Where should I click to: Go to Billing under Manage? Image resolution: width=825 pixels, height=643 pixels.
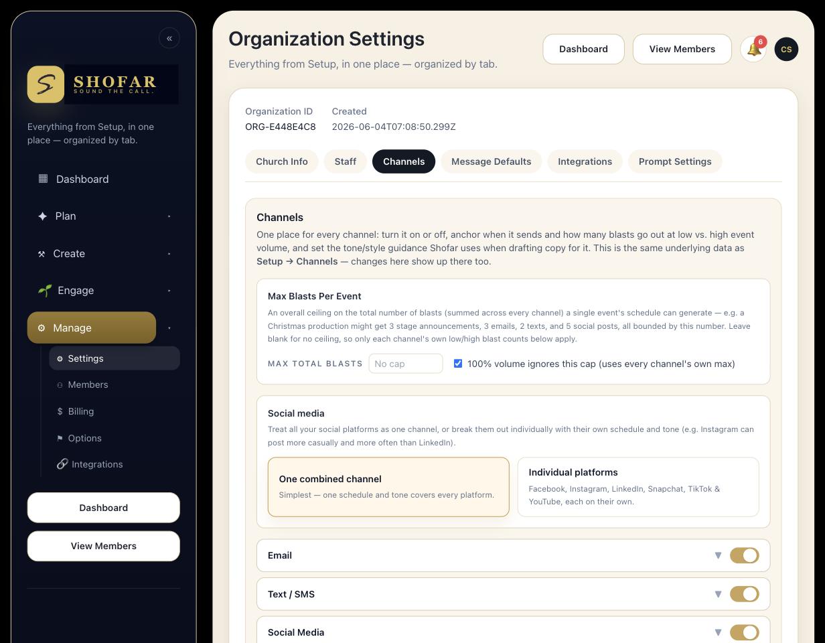coord(115,411)
